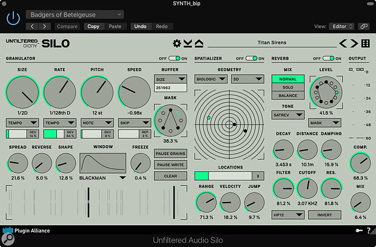The height and width of the screenshot is (247, 376).
Task: Click the Cutoff knob
Action: pyautogui.click(x=307, y=188)
